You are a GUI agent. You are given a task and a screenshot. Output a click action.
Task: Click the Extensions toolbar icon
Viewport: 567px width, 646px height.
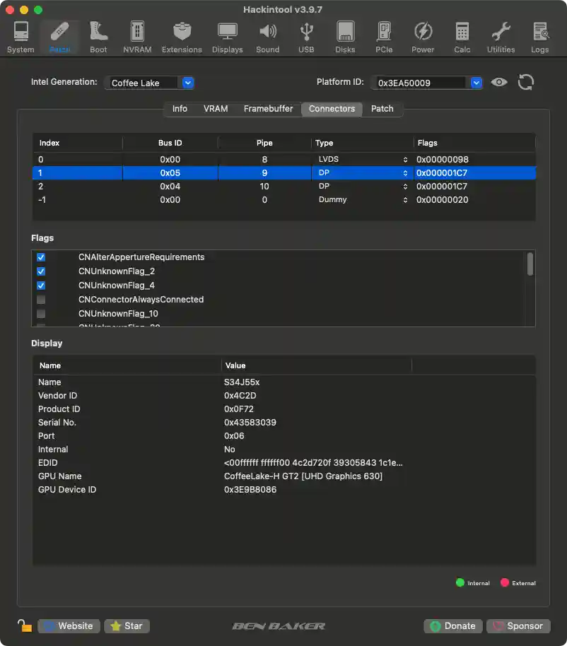182,35
